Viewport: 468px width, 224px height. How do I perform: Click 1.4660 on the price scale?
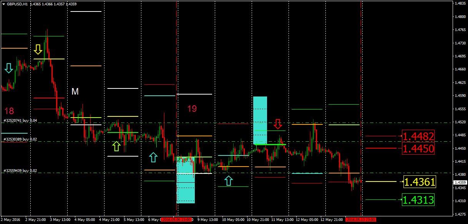pos(460,69)
